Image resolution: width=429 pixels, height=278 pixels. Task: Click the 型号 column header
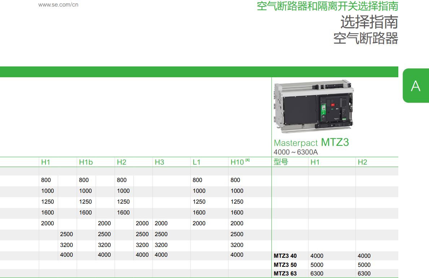[281, 162]
